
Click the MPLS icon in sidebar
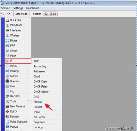click(7, 66)
